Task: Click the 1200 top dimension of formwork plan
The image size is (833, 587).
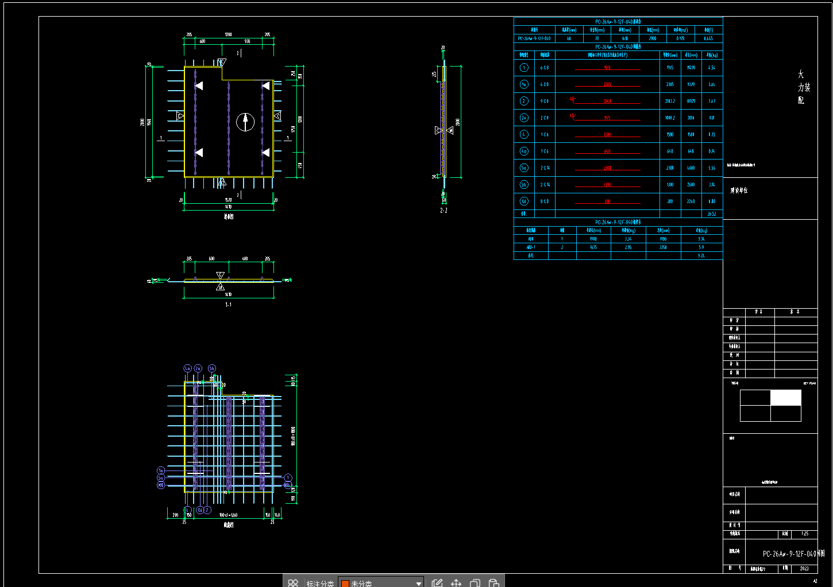Action: click(228, 35)
